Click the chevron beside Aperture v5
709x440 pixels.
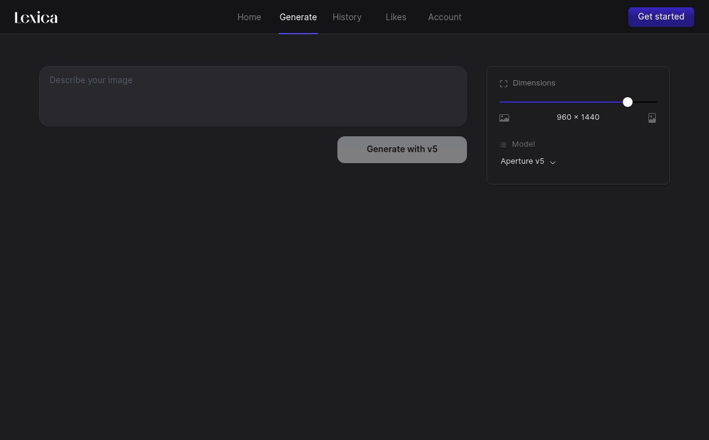coord(553,163)
